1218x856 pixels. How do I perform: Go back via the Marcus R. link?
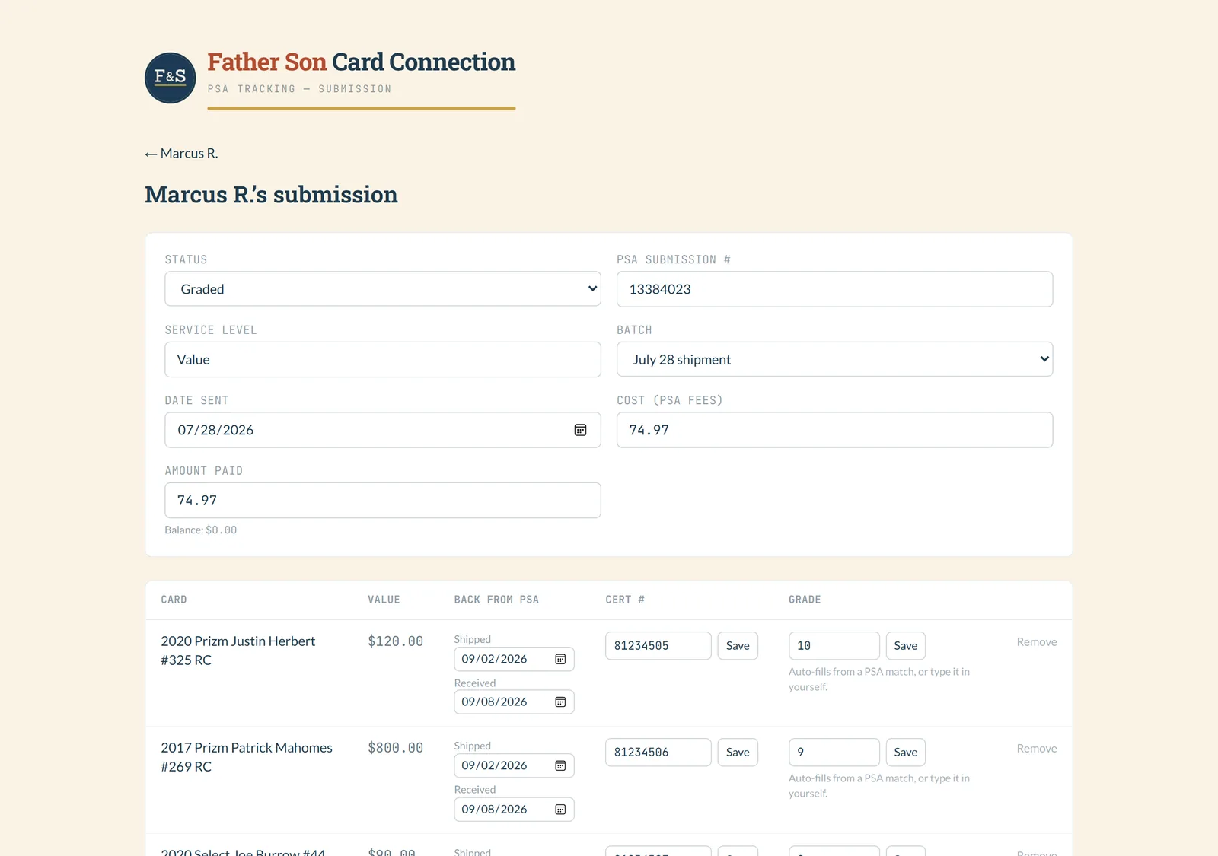pyautogui.click(x=181, y=153)
